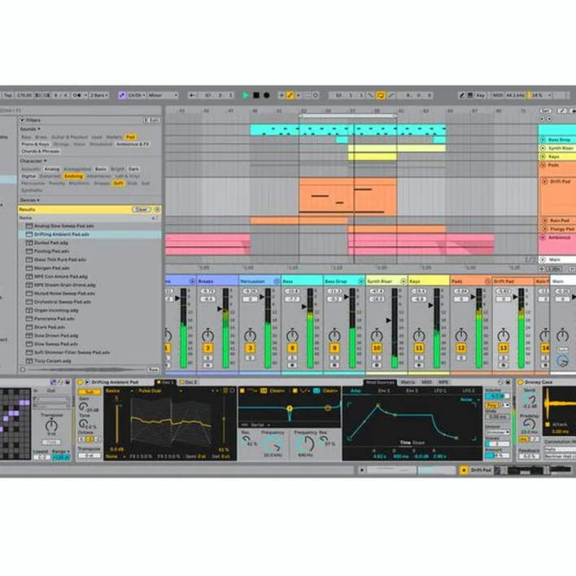The width and height of the screenshot is (576, 576).
Task: Start playback with the green Play button
Action: [246, 95]
